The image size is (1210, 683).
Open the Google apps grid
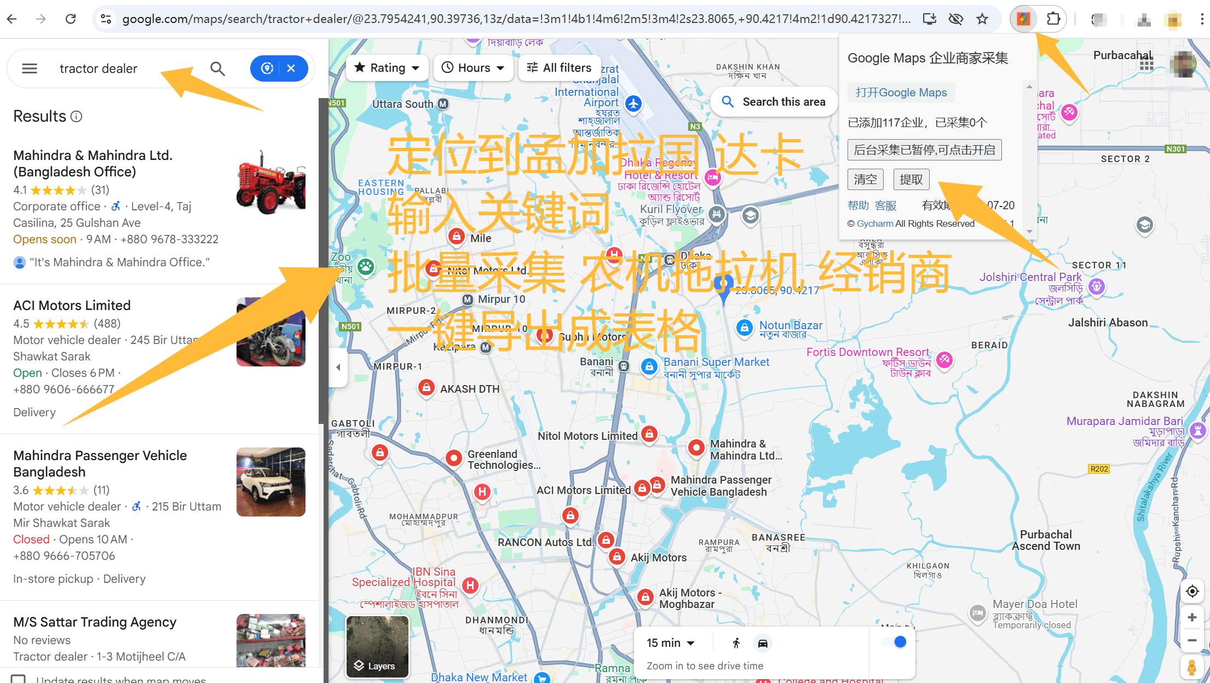(1146, 64)
